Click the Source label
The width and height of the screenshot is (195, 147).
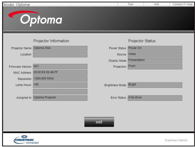(122, 54)
